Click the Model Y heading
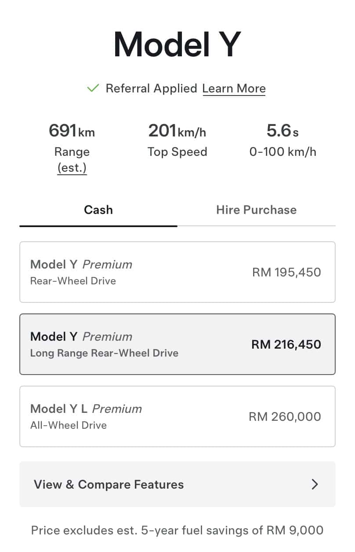The width and height of the screenshot is (355, 552). [x=177, y=44]
